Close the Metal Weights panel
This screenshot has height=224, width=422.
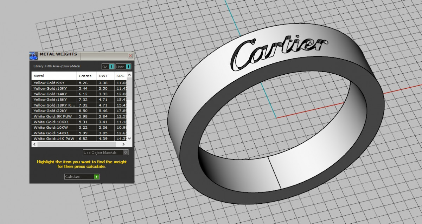[130, 56]
